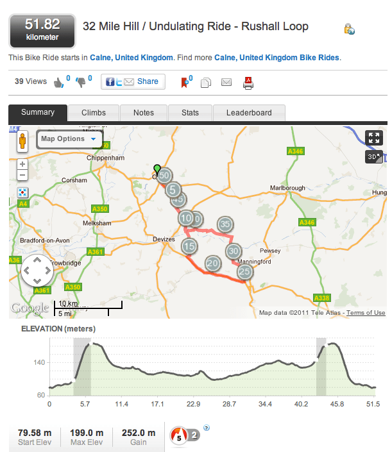
Task: Switch to the Climbs tab
Action: [x=94, y=113]
